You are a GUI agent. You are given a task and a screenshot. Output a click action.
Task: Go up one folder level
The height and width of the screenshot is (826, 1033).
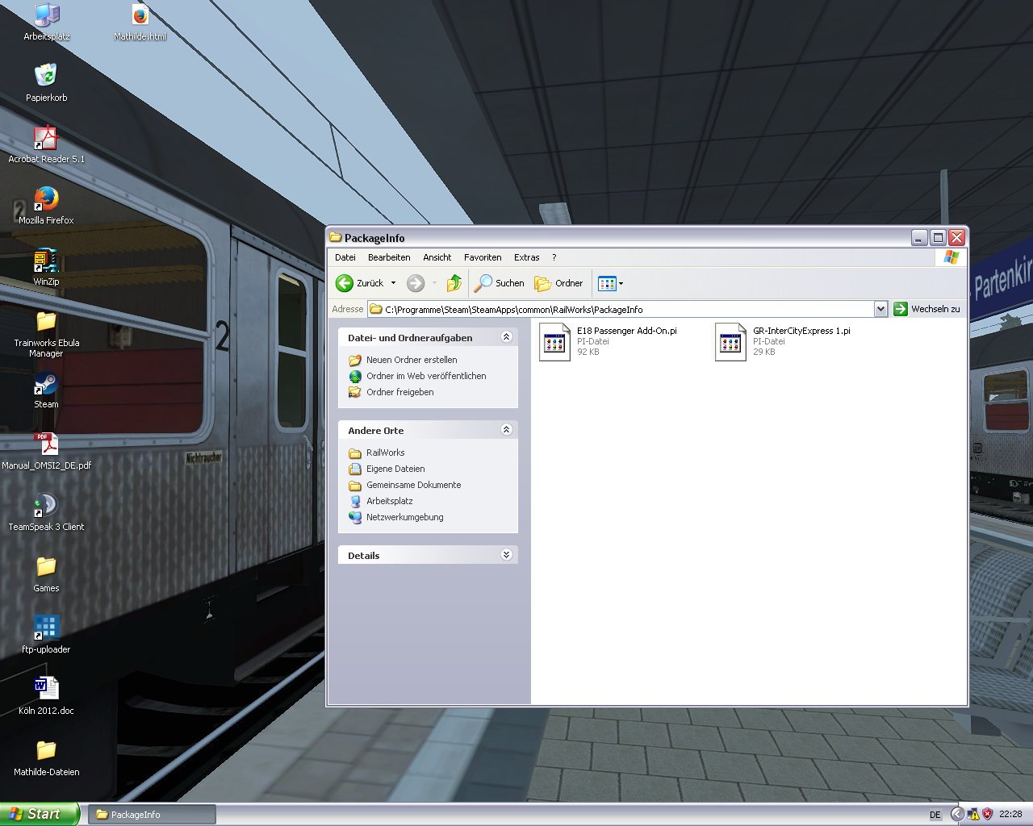point(454,283)
